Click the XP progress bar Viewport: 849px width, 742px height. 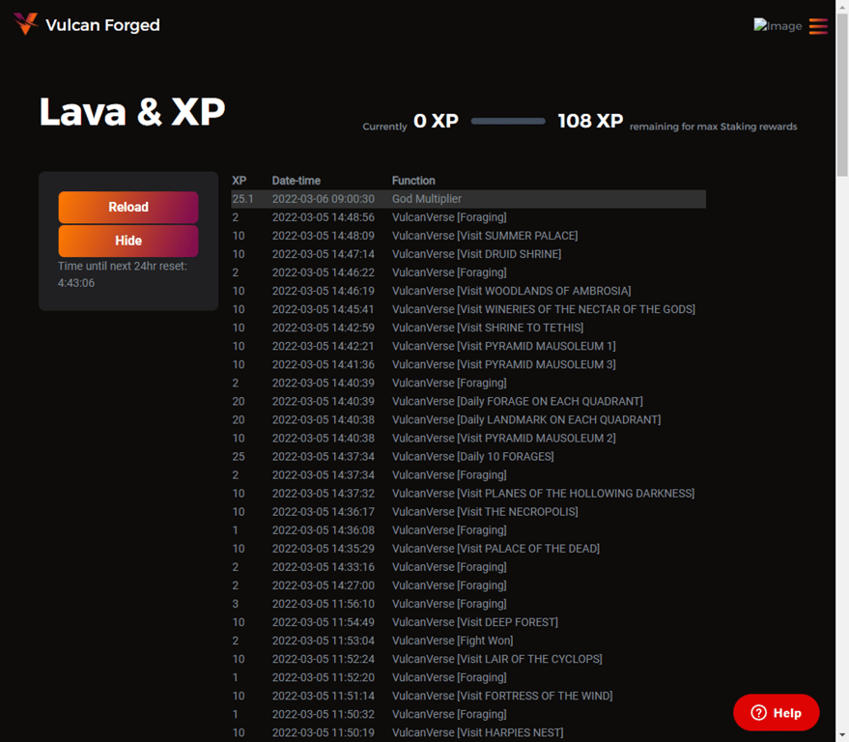click(508, 122)
